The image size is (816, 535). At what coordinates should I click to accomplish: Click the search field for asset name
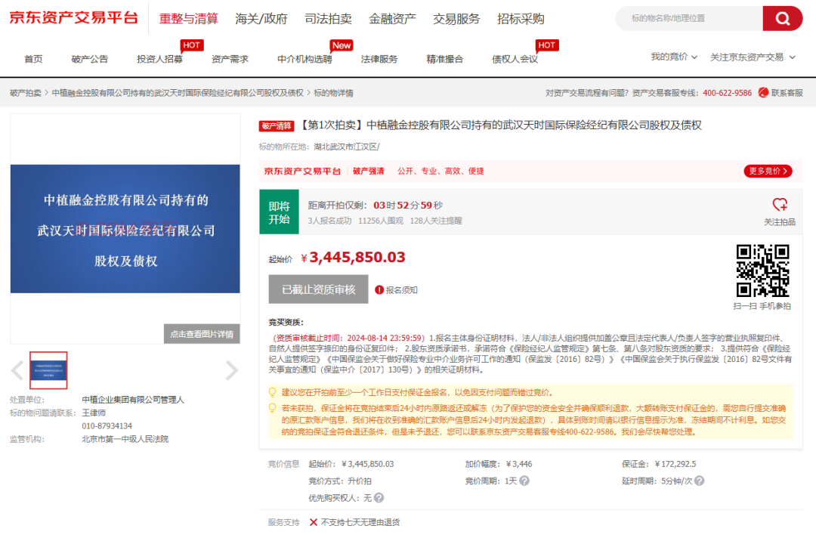click(688, 18)
